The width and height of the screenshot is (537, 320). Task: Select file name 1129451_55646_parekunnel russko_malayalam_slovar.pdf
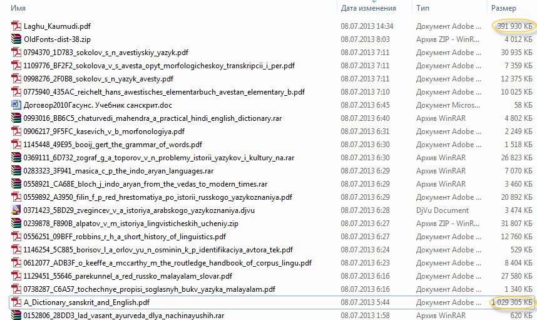coord(128,276)
